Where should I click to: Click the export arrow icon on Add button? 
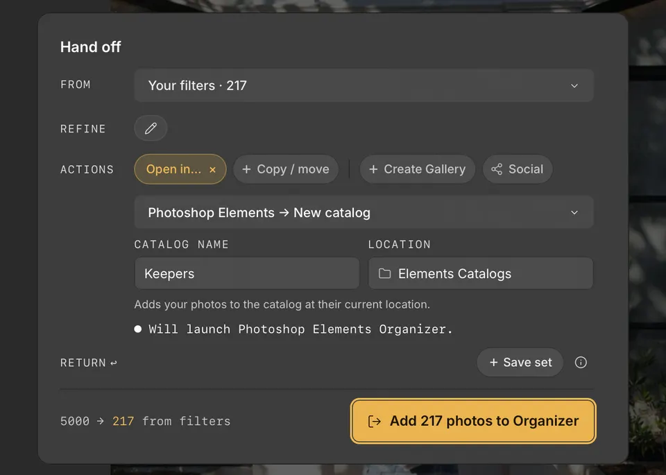(x=374, y=421)
